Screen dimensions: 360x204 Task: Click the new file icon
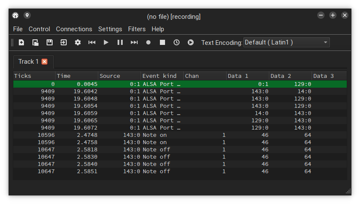pos(21,42)
